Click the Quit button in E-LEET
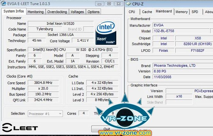 tap(107, 129)
